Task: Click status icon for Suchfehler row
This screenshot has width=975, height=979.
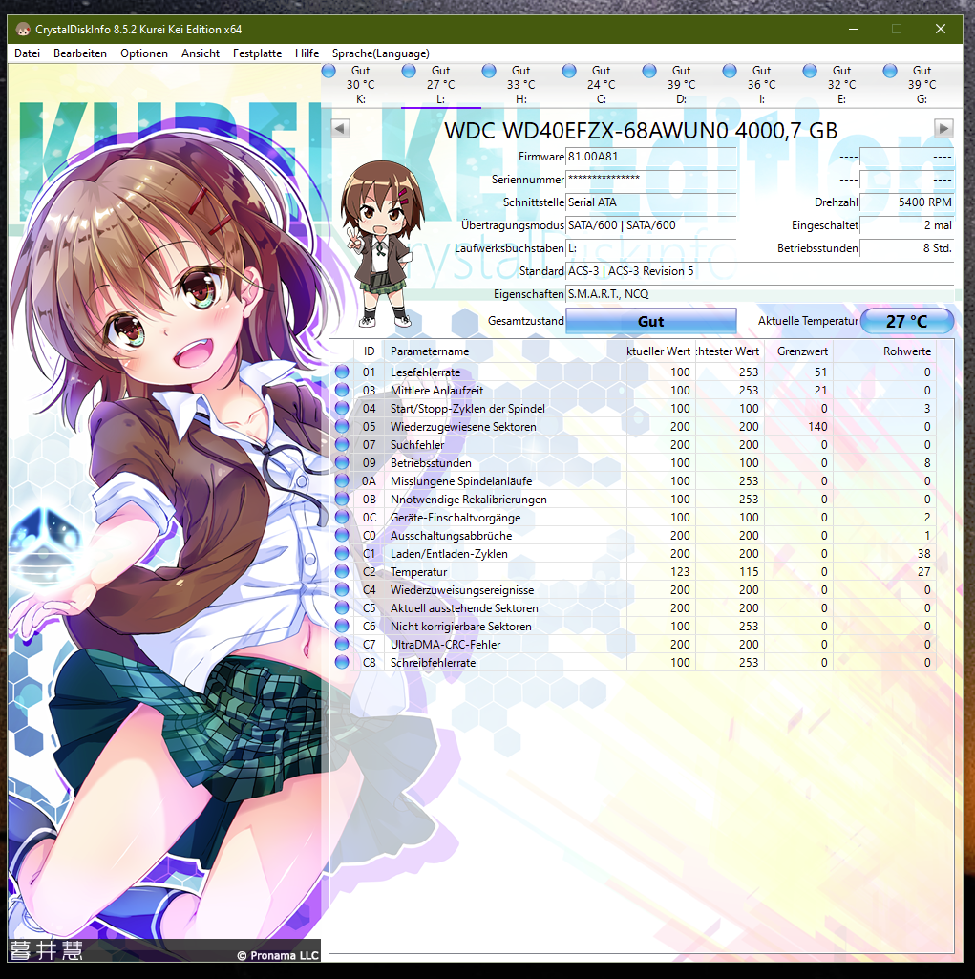Action: pos(342,444)
